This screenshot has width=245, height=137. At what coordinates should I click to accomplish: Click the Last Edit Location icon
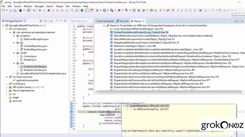(220, 10)
